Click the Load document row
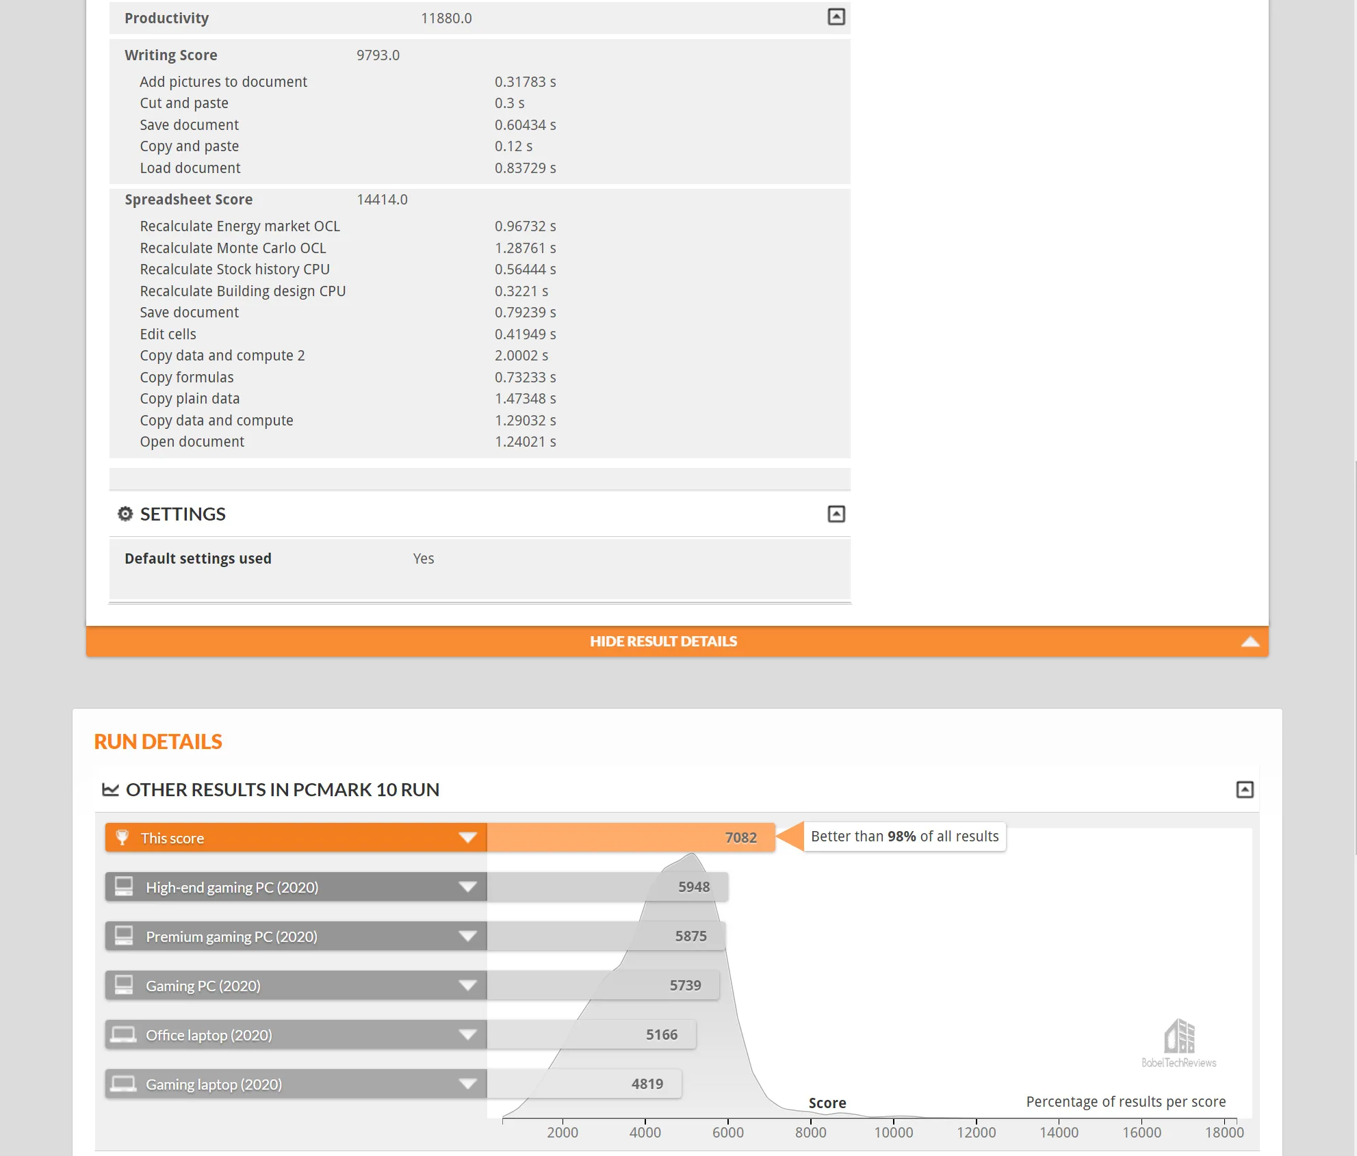 pyautogui.click(x=348, y=168)
